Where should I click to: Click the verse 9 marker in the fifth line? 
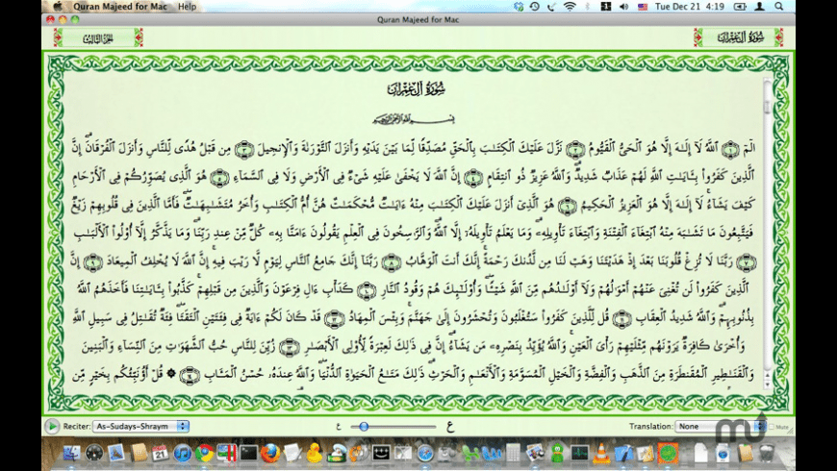93,262
